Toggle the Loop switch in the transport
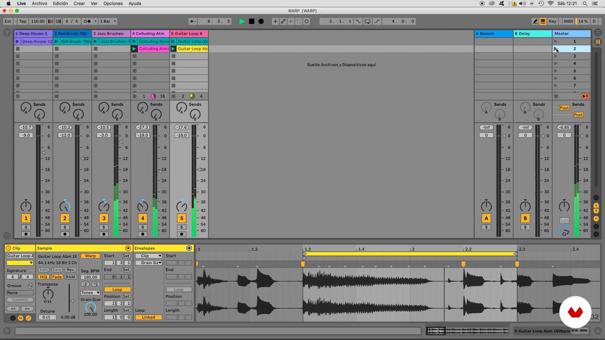The height and width of the screenshot is (340, 605). click(x=367, y=21)
